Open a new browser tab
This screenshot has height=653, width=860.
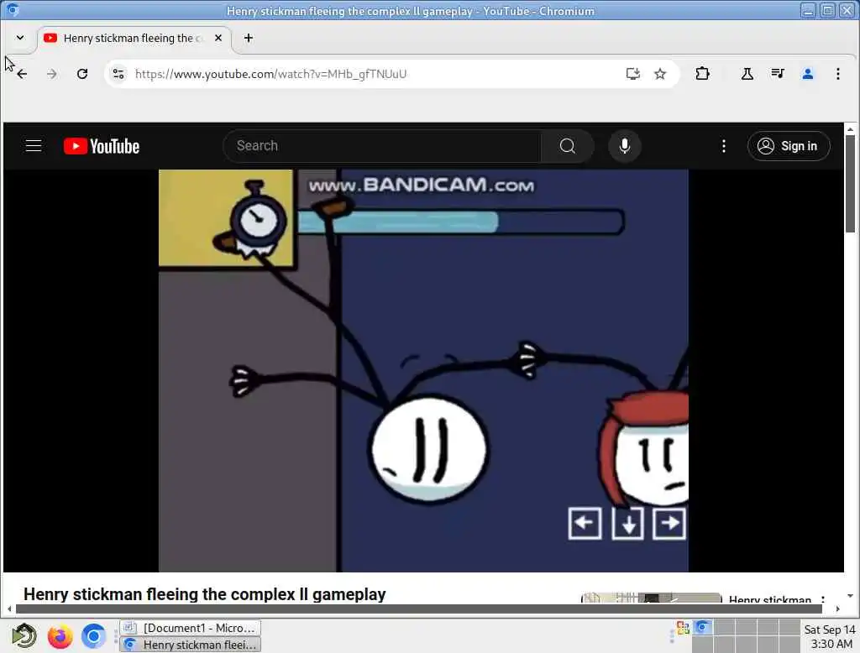point(249,38)
